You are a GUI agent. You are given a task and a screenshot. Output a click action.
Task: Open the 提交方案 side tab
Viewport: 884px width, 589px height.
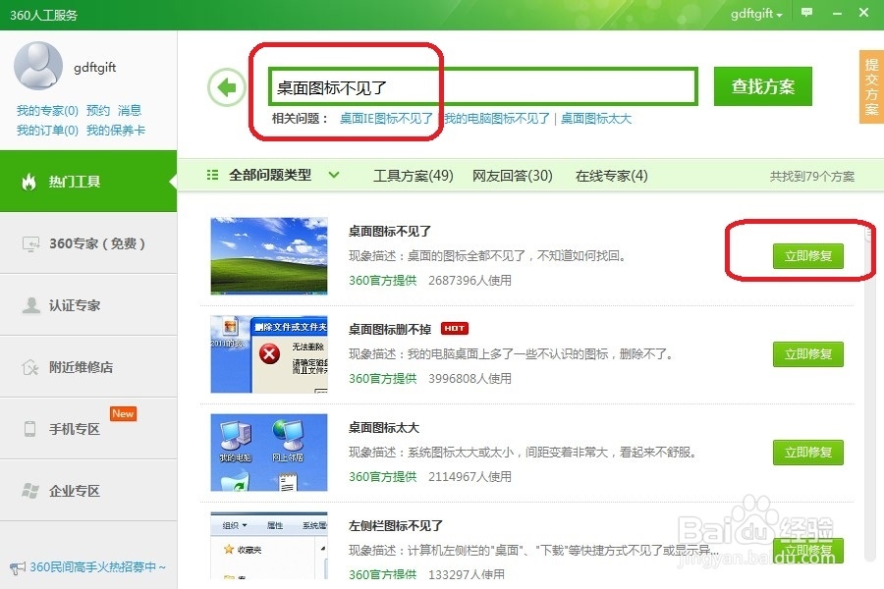coord(871,86)
